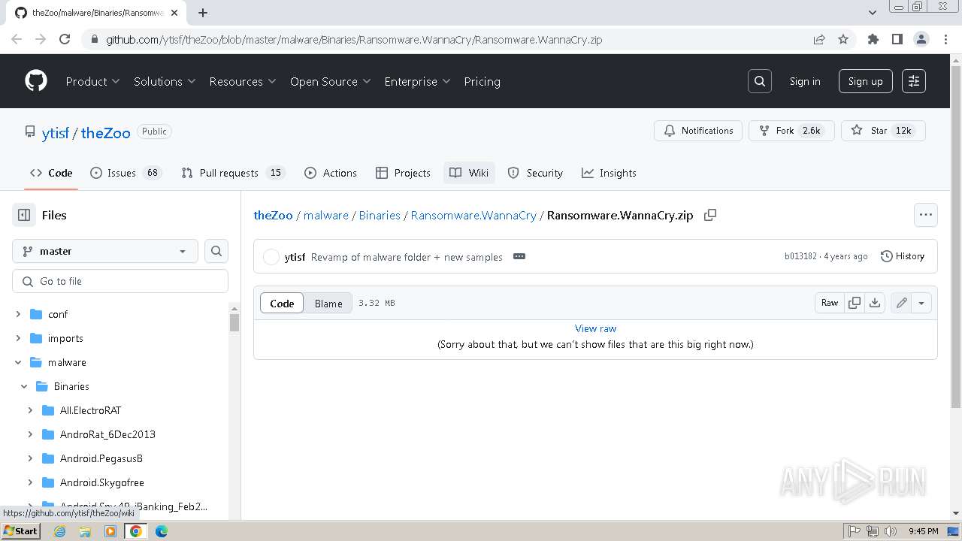Open a new browser tab

click(203, 13)
